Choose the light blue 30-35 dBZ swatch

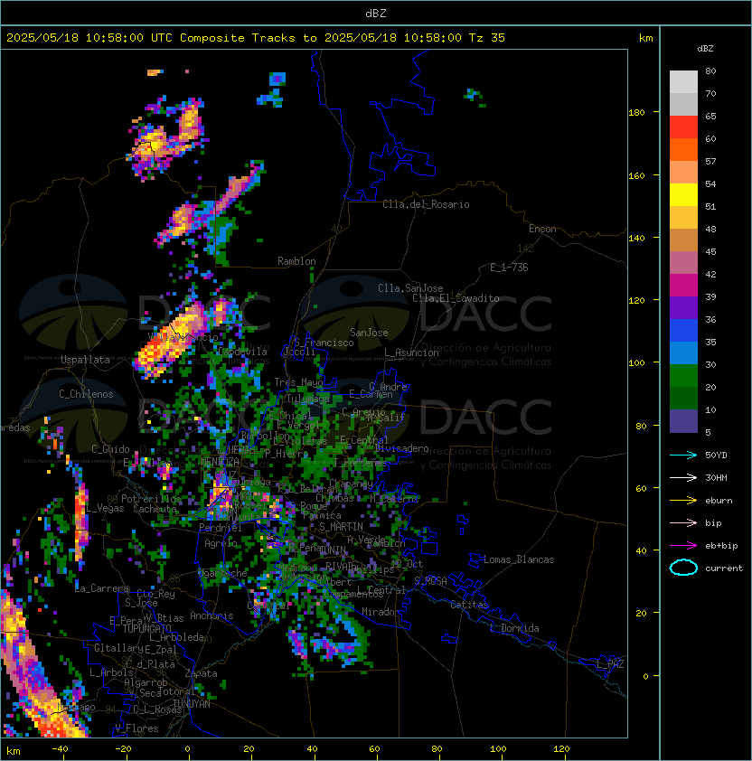(x=683, y=353)
